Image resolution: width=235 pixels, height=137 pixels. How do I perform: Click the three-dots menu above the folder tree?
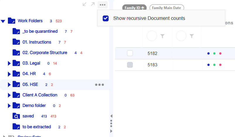pyautogui.click(x=102, y=5)
